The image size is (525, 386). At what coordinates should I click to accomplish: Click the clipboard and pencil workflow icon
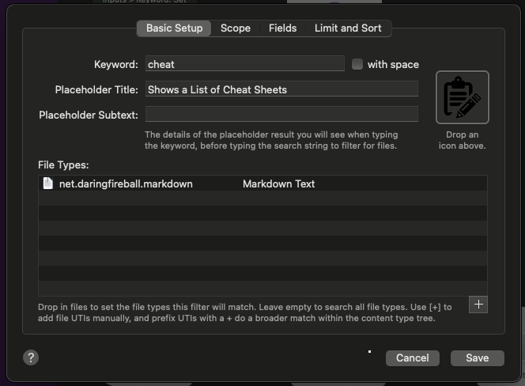[x=462, y=97]
